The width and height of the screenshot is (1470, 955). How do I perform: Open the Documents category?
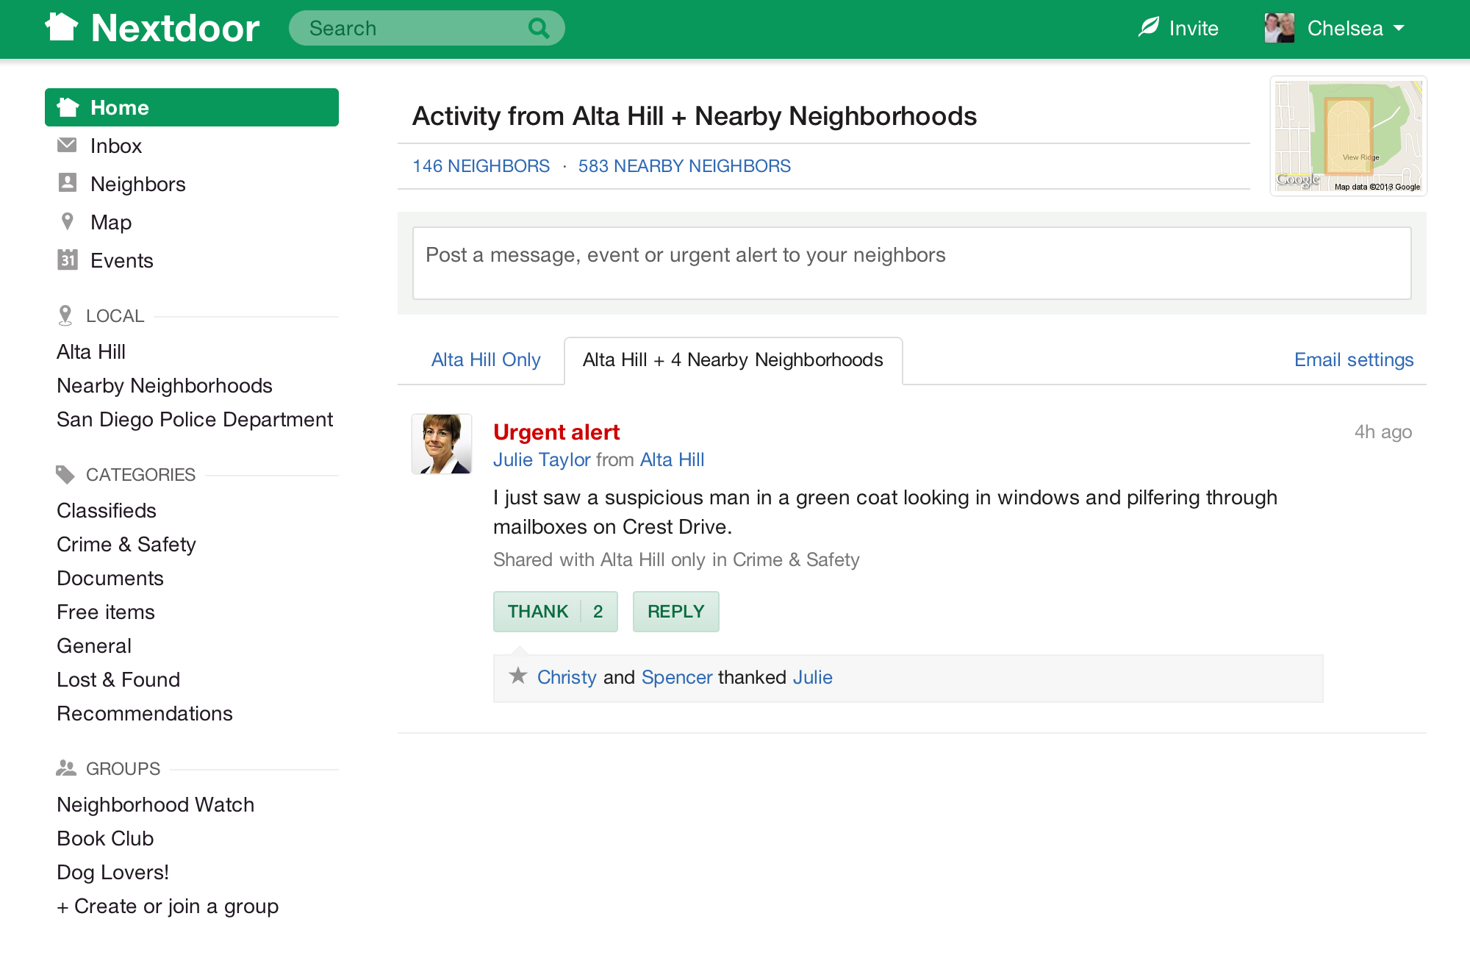point(110,578)
